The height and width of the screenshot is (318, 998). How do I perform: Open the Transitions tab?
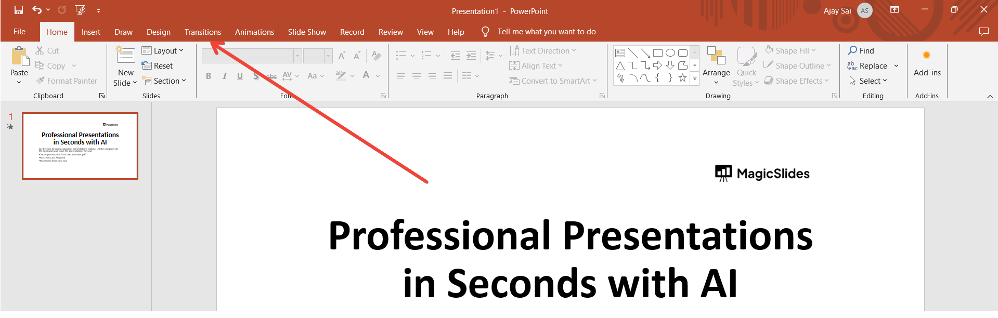click(203, 32)
